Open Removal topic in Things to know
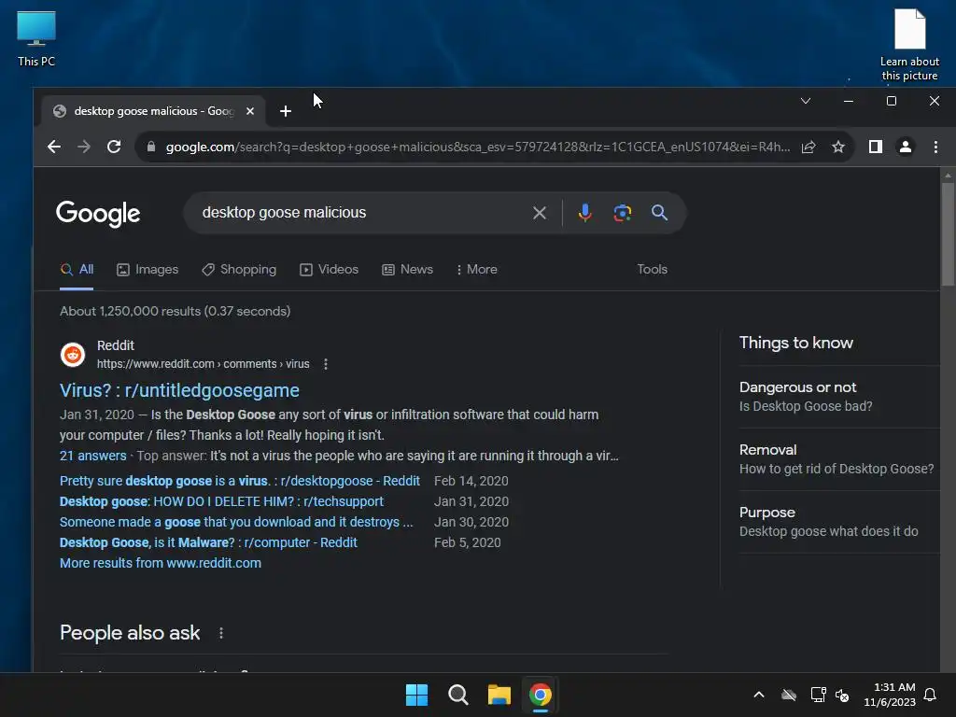The image size is (956, 717). (x=839, y=459)
